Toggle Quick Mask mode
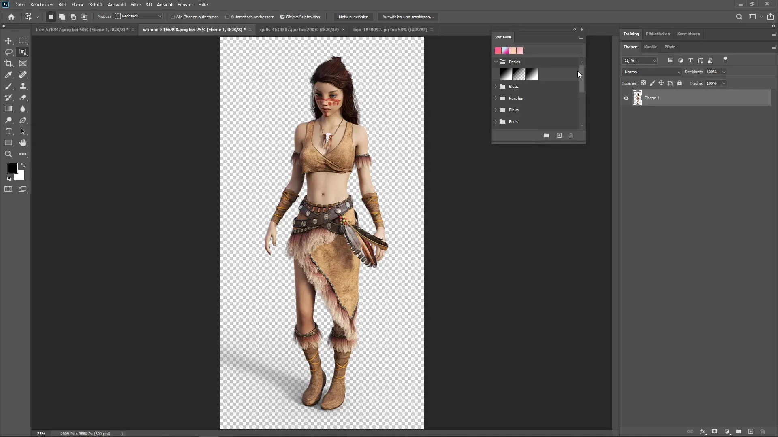 9,189
